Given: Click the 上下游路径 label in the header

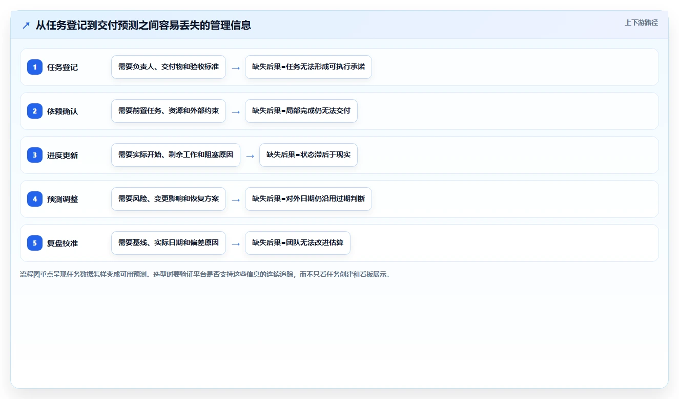Looking at the screenshot, I should pos(641,23).
